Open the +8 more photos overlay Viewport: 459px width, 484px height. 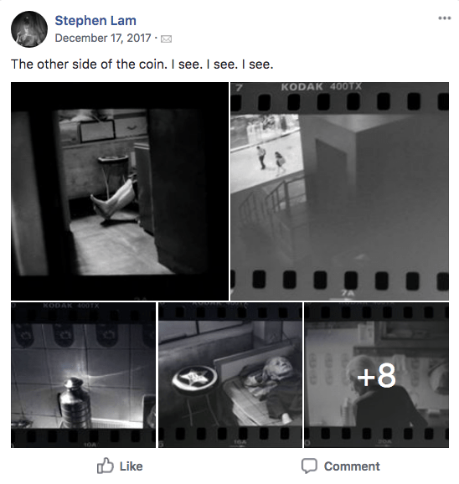click(x=377, y=375)
